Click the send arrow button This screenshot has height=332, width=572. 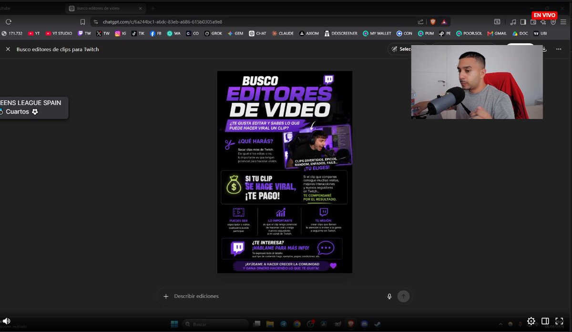click(404, 296)
